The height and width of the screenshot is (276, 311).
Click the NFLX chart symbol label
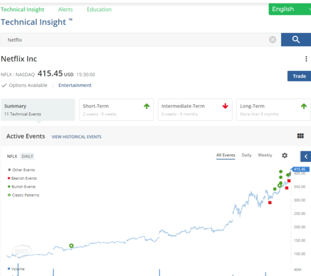pos(12,156)
